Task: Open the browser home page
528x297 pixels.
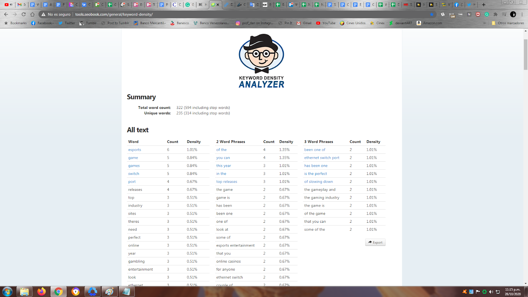Action: (32, 14)
